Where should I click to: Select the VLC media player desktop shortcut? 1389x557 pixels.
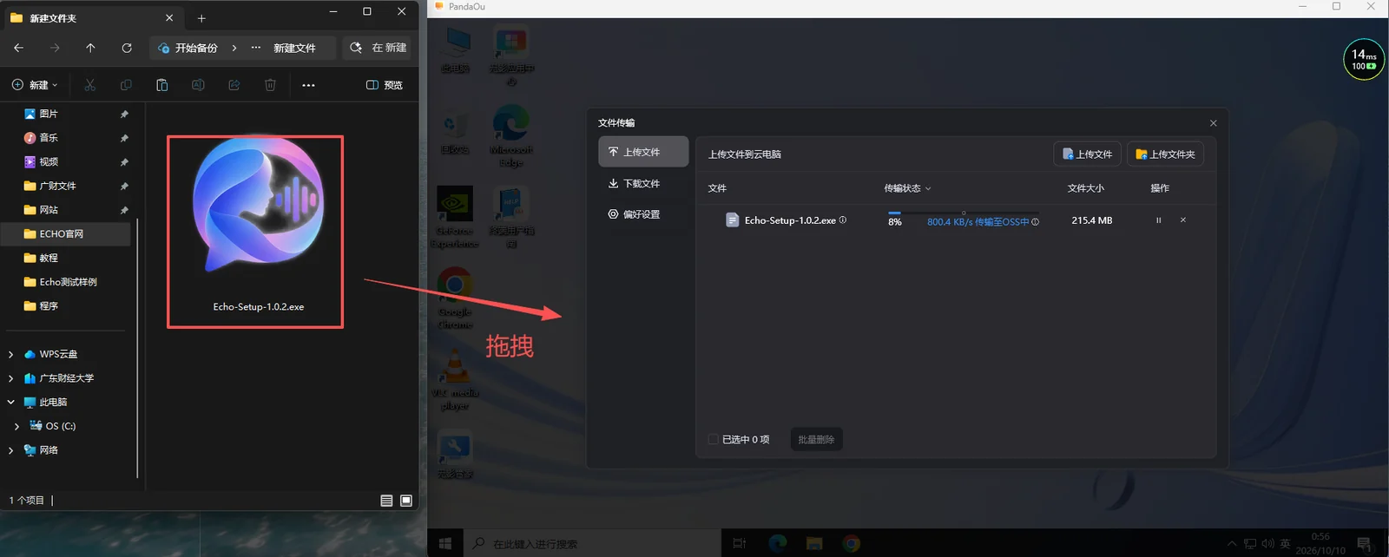point(455,379)
